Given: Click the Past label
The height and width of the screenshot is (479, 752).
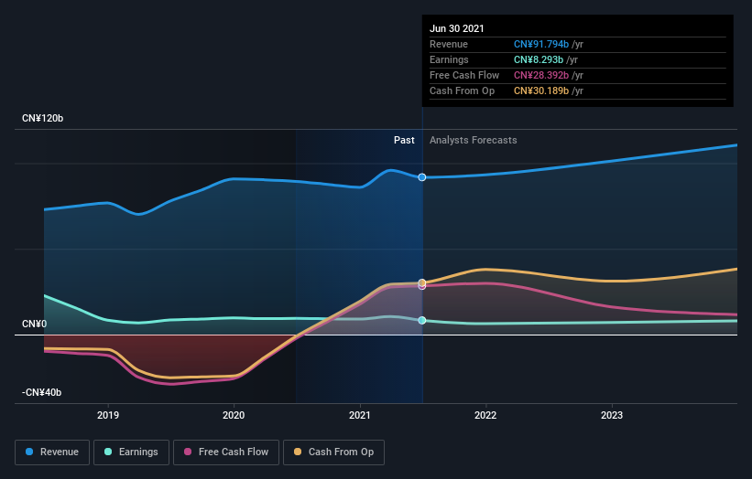Looking at the screenshot, I should click(x=404, y=140).
